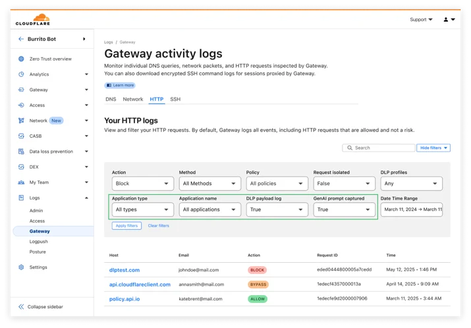This screenshot has height=328, width=471.
Task: Switch to the Network logs tab
Action: (x=133, y=99)
